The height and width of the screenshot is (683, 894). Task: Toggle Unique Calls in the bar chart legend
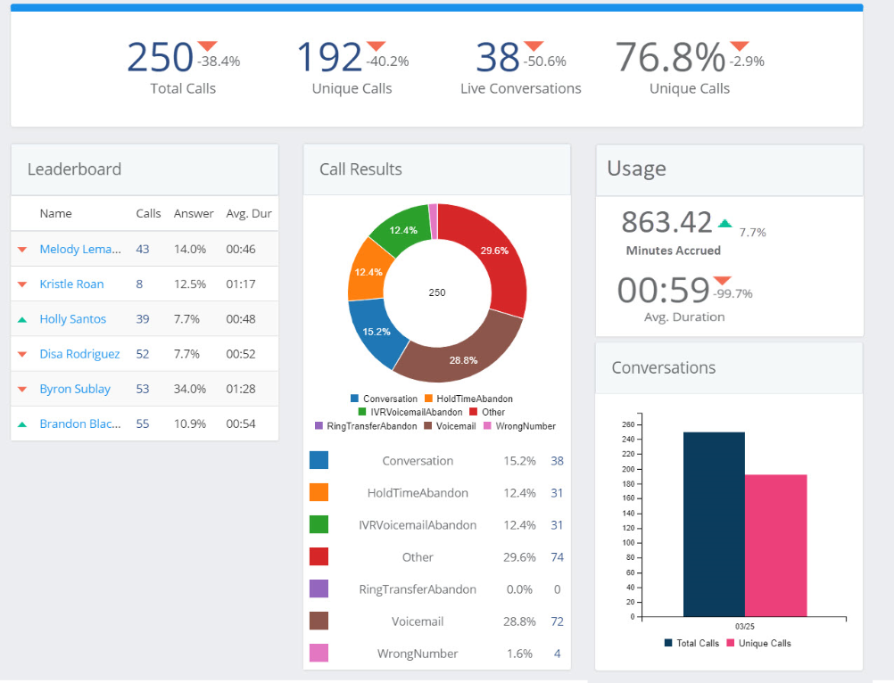coord(759,643)
